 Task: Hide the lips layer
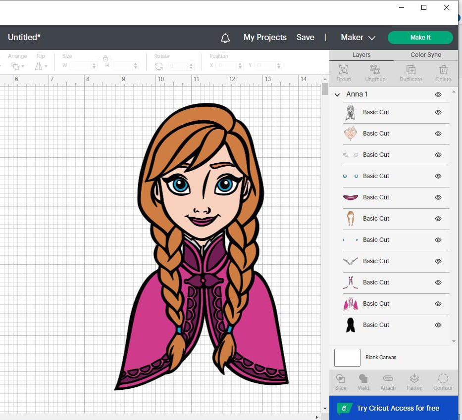[438, 197]
